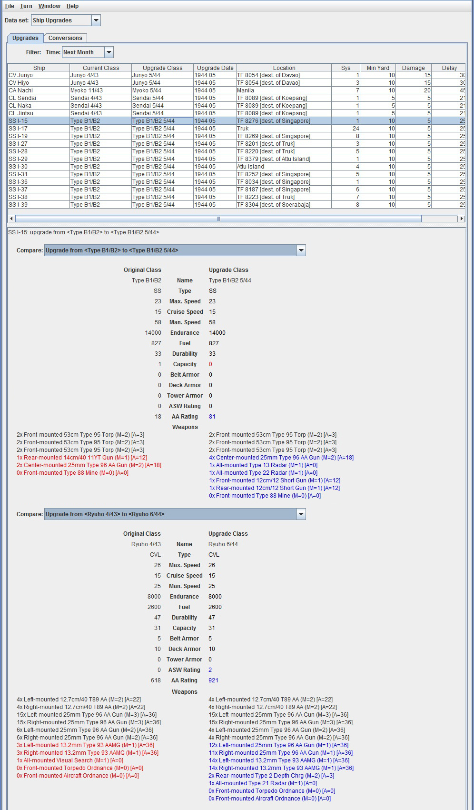Open the Help menu
This screenshot has height=810, width=474.
72,6
